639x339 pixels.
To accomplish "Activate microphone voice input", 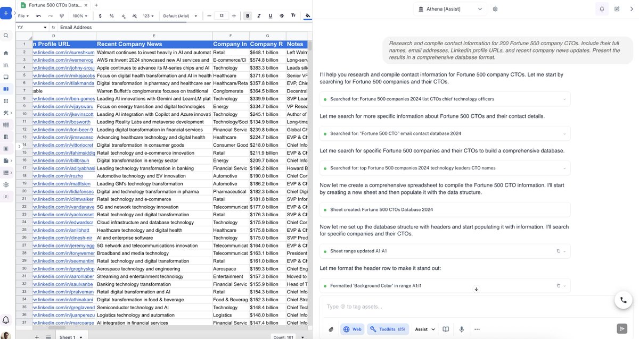I will tap(462, 329).
